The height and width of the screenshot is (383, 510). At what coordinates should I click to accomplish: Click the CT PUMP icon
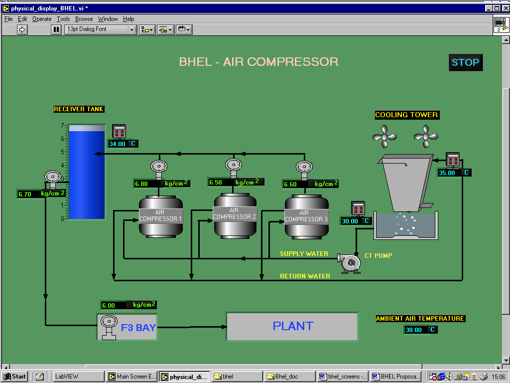tap(349, 263)
